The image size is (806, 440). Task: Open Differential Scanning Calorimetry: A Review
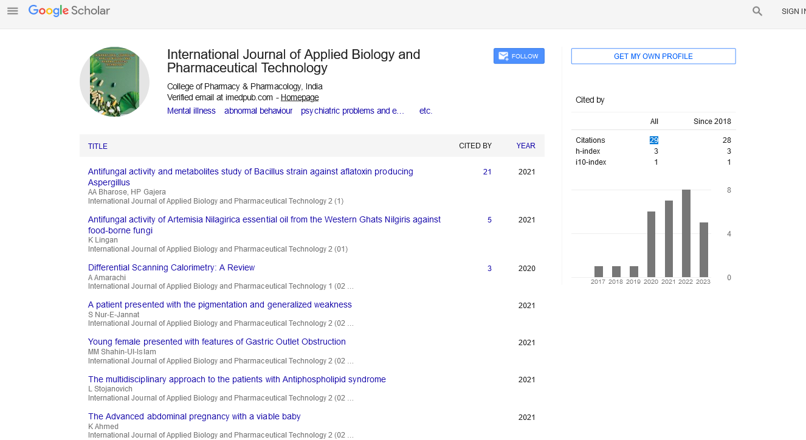pos(171,267)
